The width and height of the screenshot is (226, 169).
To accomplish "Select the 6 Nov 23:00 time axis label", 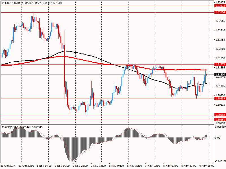I will click(134, 166).
